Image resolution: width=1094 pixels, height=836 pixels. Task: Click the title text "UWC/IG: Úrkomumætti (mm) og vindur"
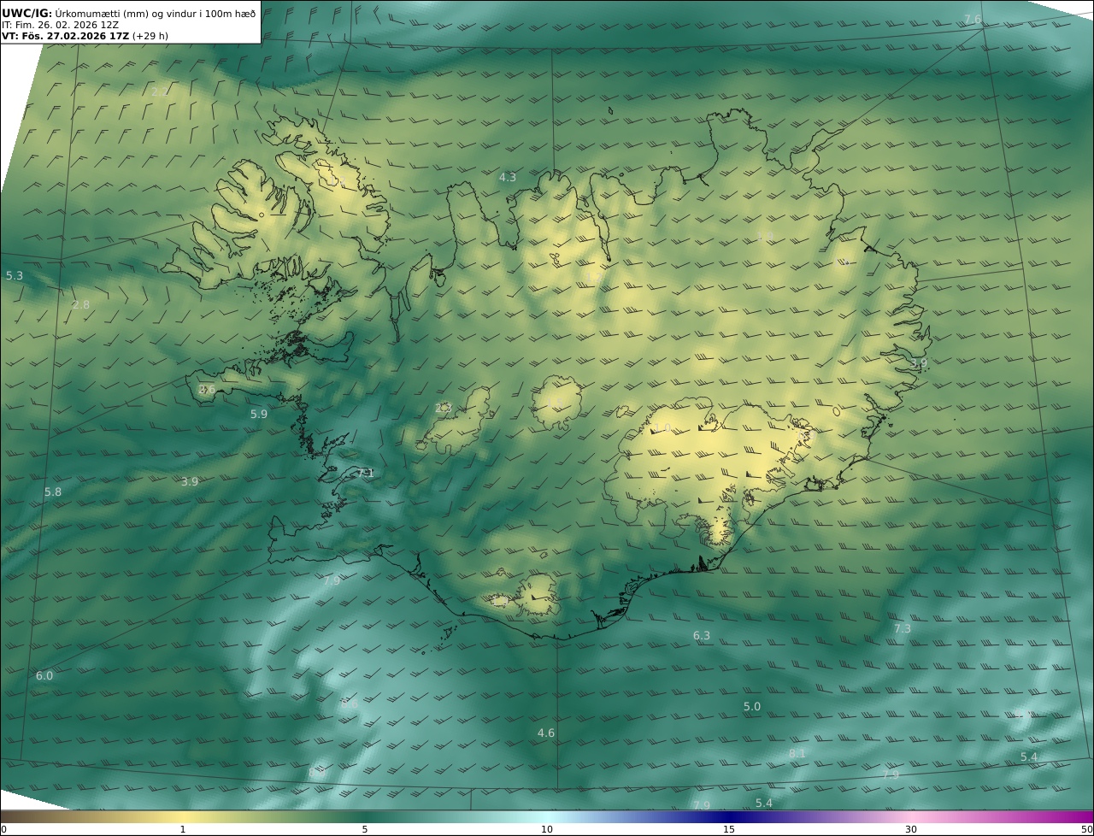[129, 13]
